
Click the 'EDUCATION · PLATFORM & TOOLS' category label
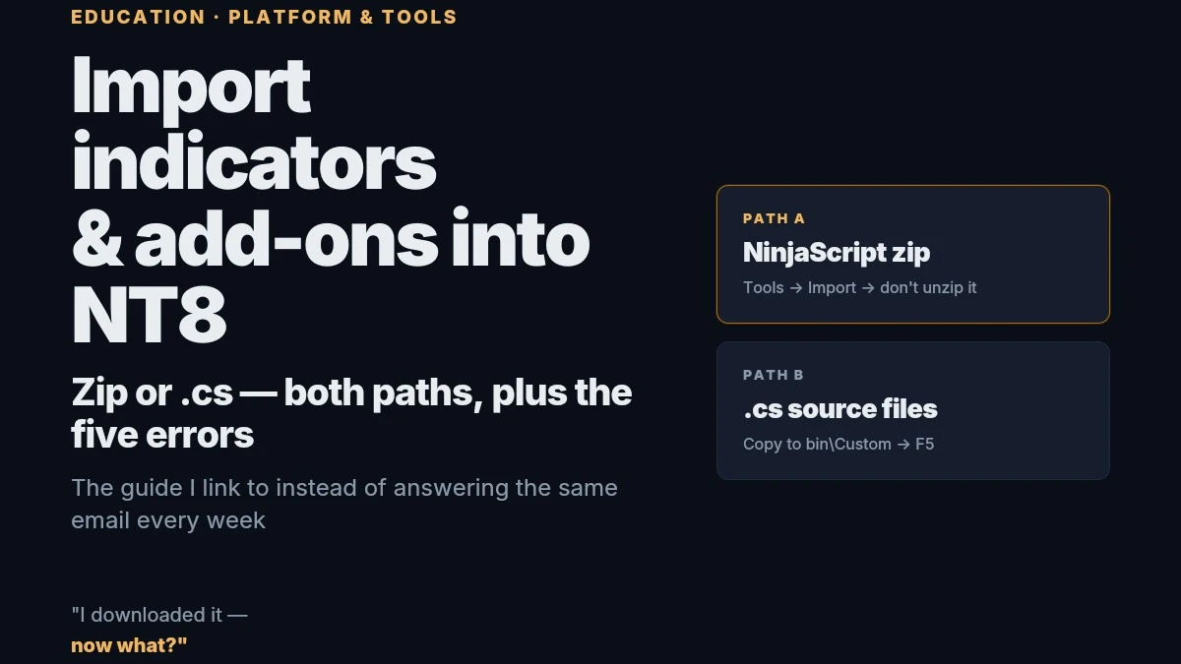pyautogui.click(x=264, y=17)
